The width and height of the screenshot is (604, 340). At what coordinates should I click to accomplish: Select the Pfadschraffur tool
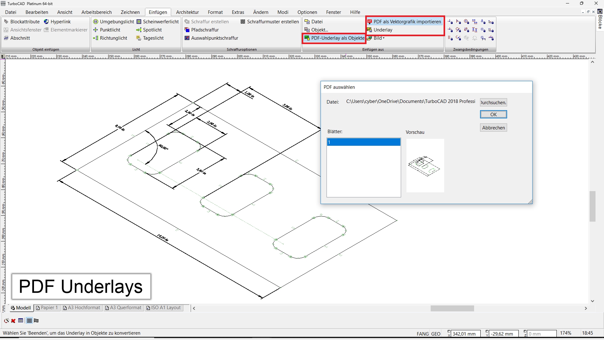(202, 30)
